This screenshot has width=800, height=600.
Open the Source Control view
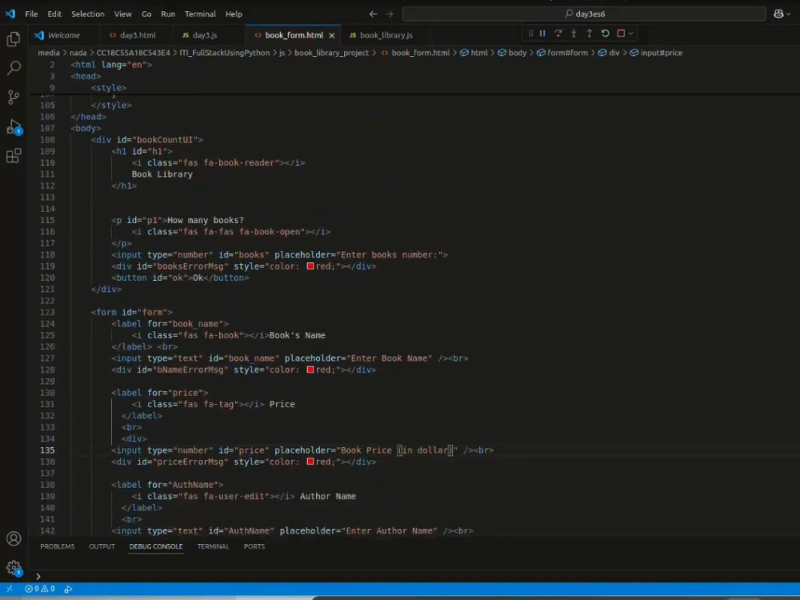tap(14, 97)
